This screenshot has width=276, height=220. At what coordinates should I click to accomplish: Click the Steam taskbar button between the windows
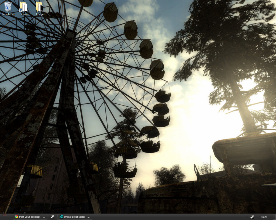(x=53, y=217)
